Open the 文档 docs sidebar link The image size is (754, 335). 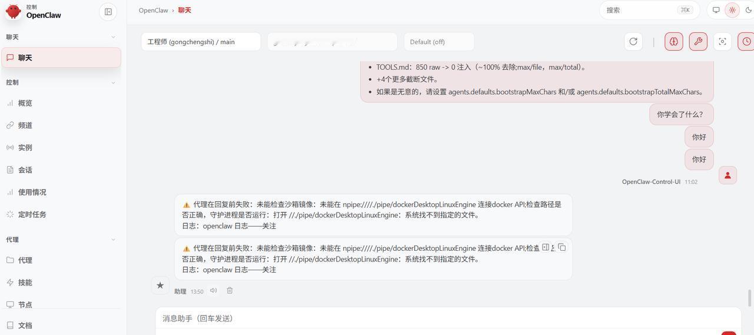pos(61,325)
